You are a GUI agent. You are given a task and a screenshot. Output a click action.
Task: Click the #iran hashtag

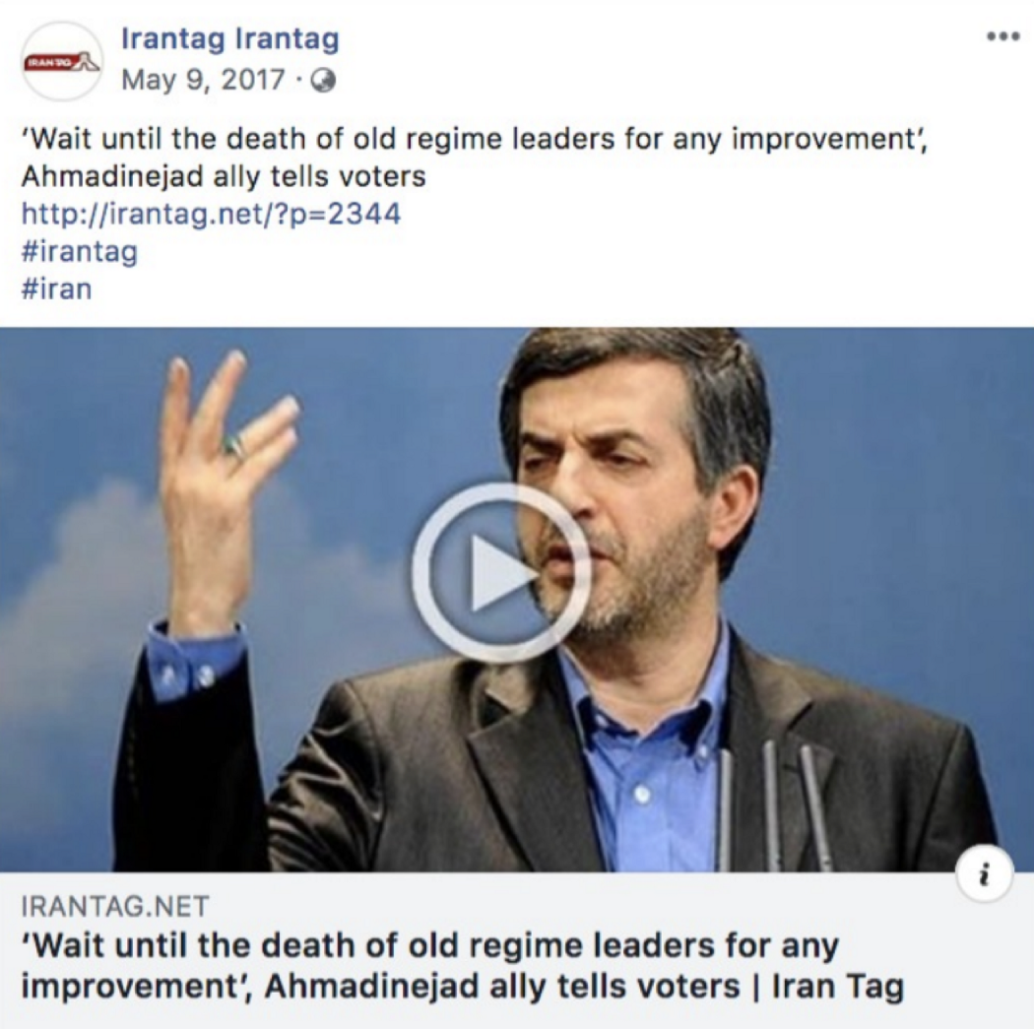(57, 289)
